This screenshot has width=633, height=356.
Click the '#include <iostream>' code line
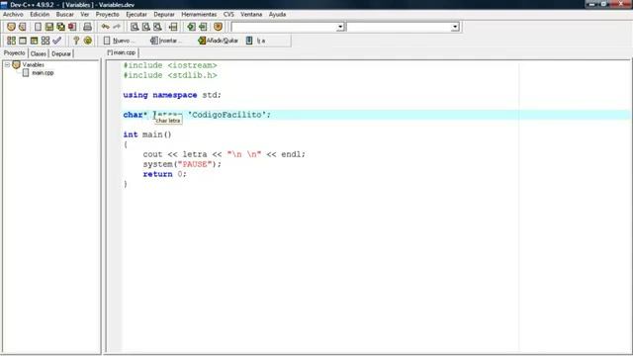pyautogui.click(x=170, y=65)
